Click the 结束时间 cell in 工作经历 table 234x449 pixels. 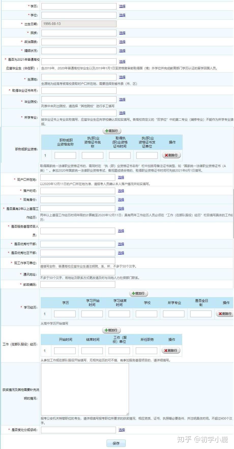[x=92, y=351]
